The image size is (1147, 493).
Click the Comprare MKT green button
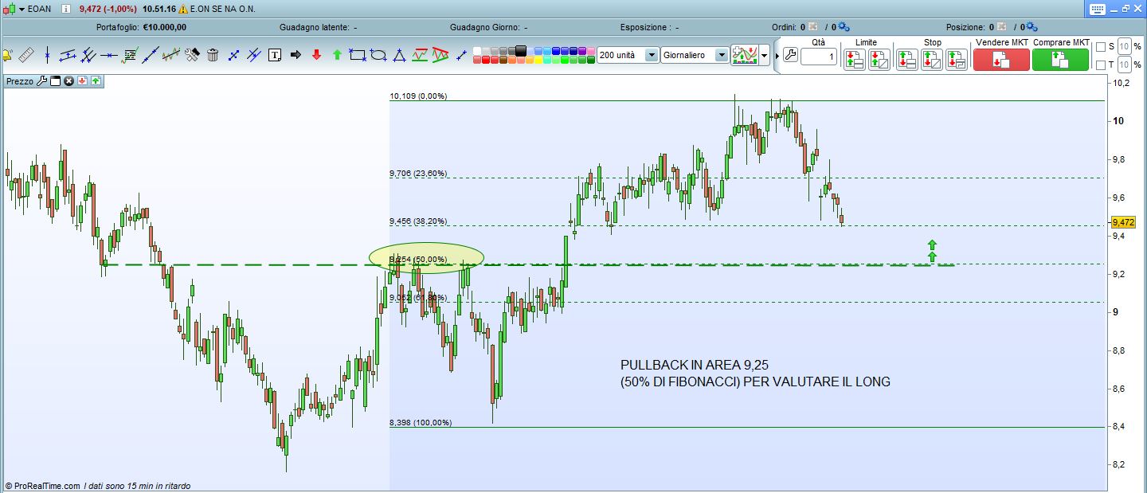coord(1060,60)
